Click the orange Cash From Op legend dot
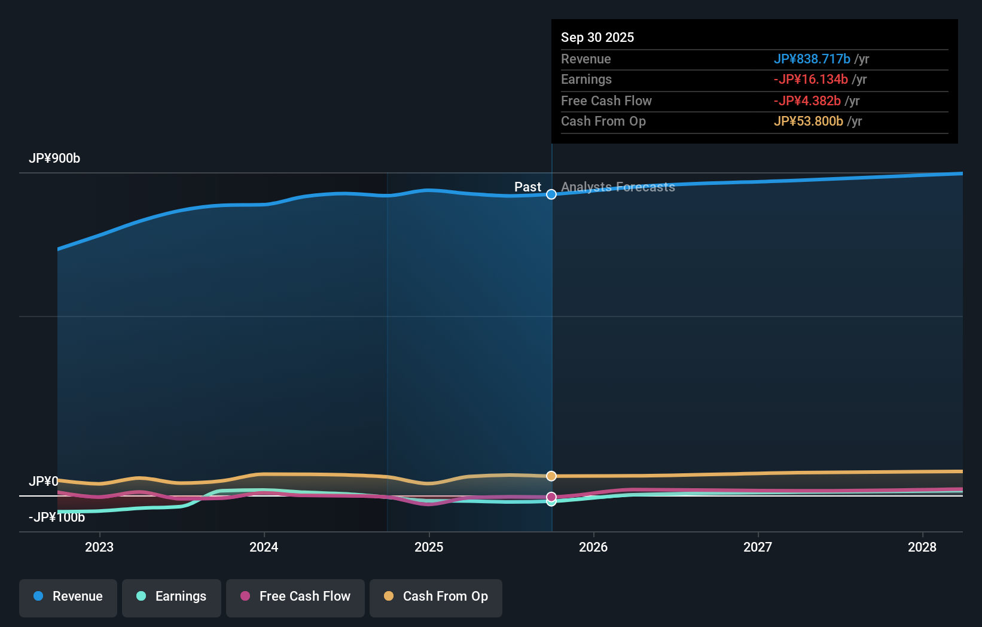The width and height of the screenshot is (982, 627). click(389, 596)
